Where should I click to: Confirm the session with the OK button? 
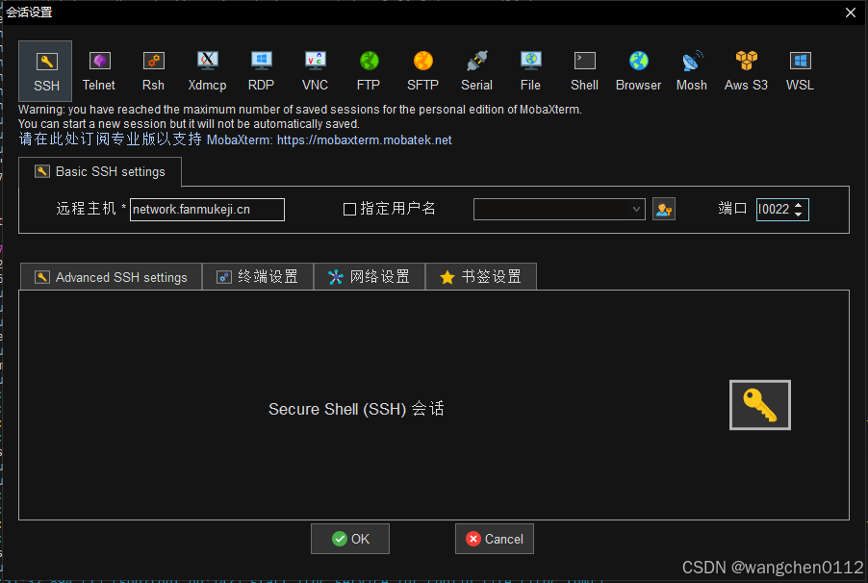tap(350, 539)
